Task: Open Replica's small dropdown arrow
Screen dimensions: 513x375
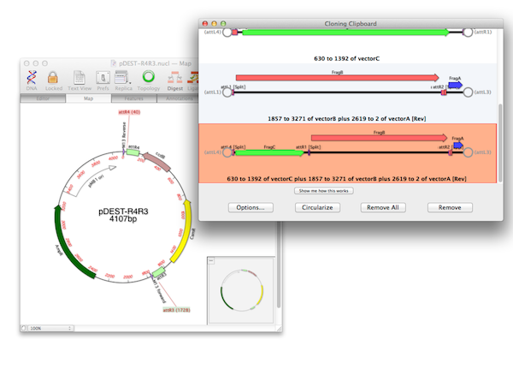Action: [130, 83]
